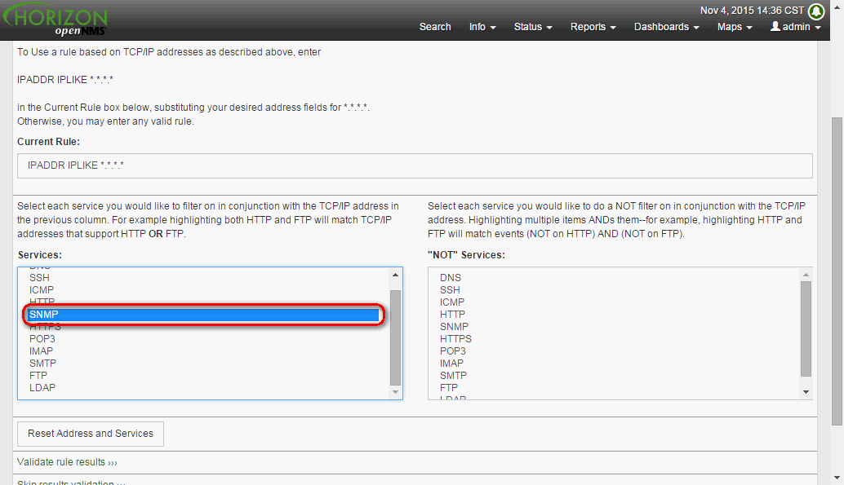Click Reset Address and Services button

pos(91,434)
